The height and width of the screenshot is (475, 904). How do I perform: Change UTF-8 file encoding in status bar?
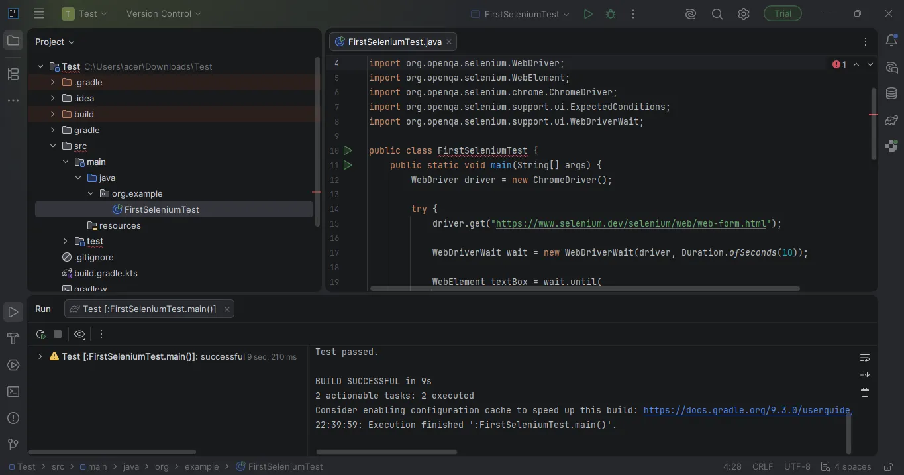point(797,466)
